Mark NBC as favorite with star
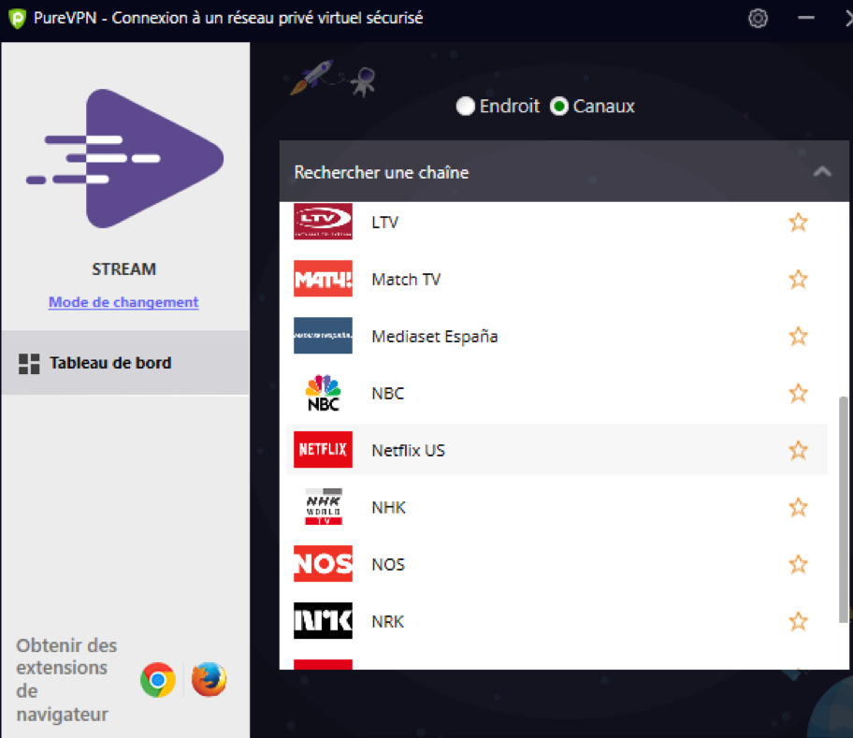The image size is (853, 738). click(x=798, y=393)
